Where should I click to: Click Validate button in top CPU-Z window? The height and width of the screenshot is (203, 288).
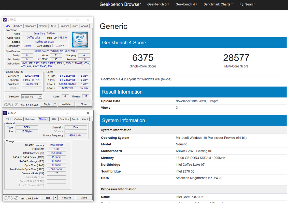pos(66,104)
